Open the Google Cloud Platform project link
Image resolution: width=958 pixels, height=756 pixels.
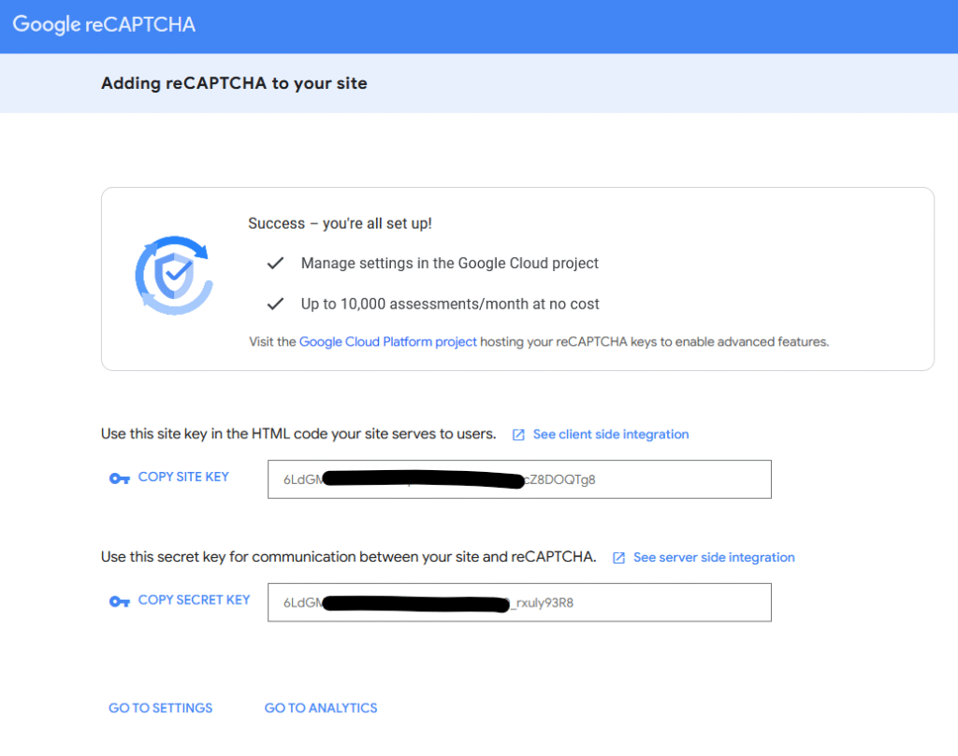(x=388, y=342)
